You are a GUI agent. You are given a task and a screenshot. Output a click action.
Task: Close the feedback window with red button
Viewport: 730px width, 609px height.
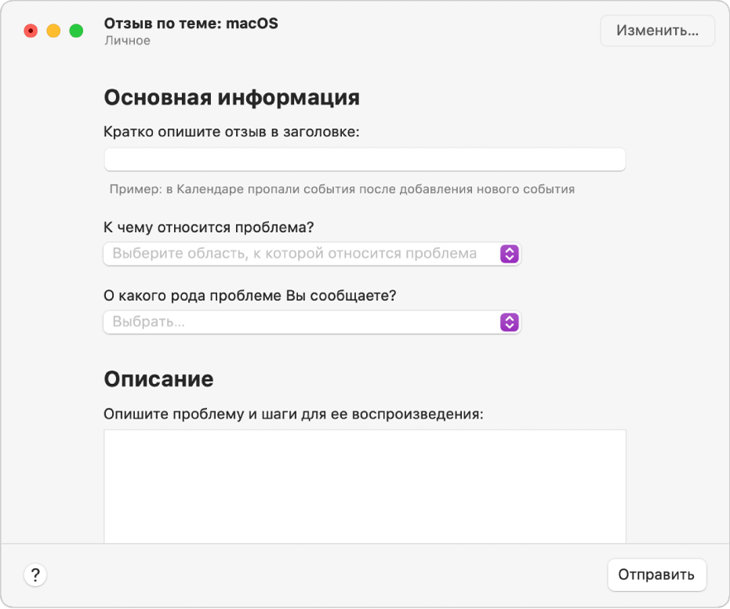click(31, 31)
